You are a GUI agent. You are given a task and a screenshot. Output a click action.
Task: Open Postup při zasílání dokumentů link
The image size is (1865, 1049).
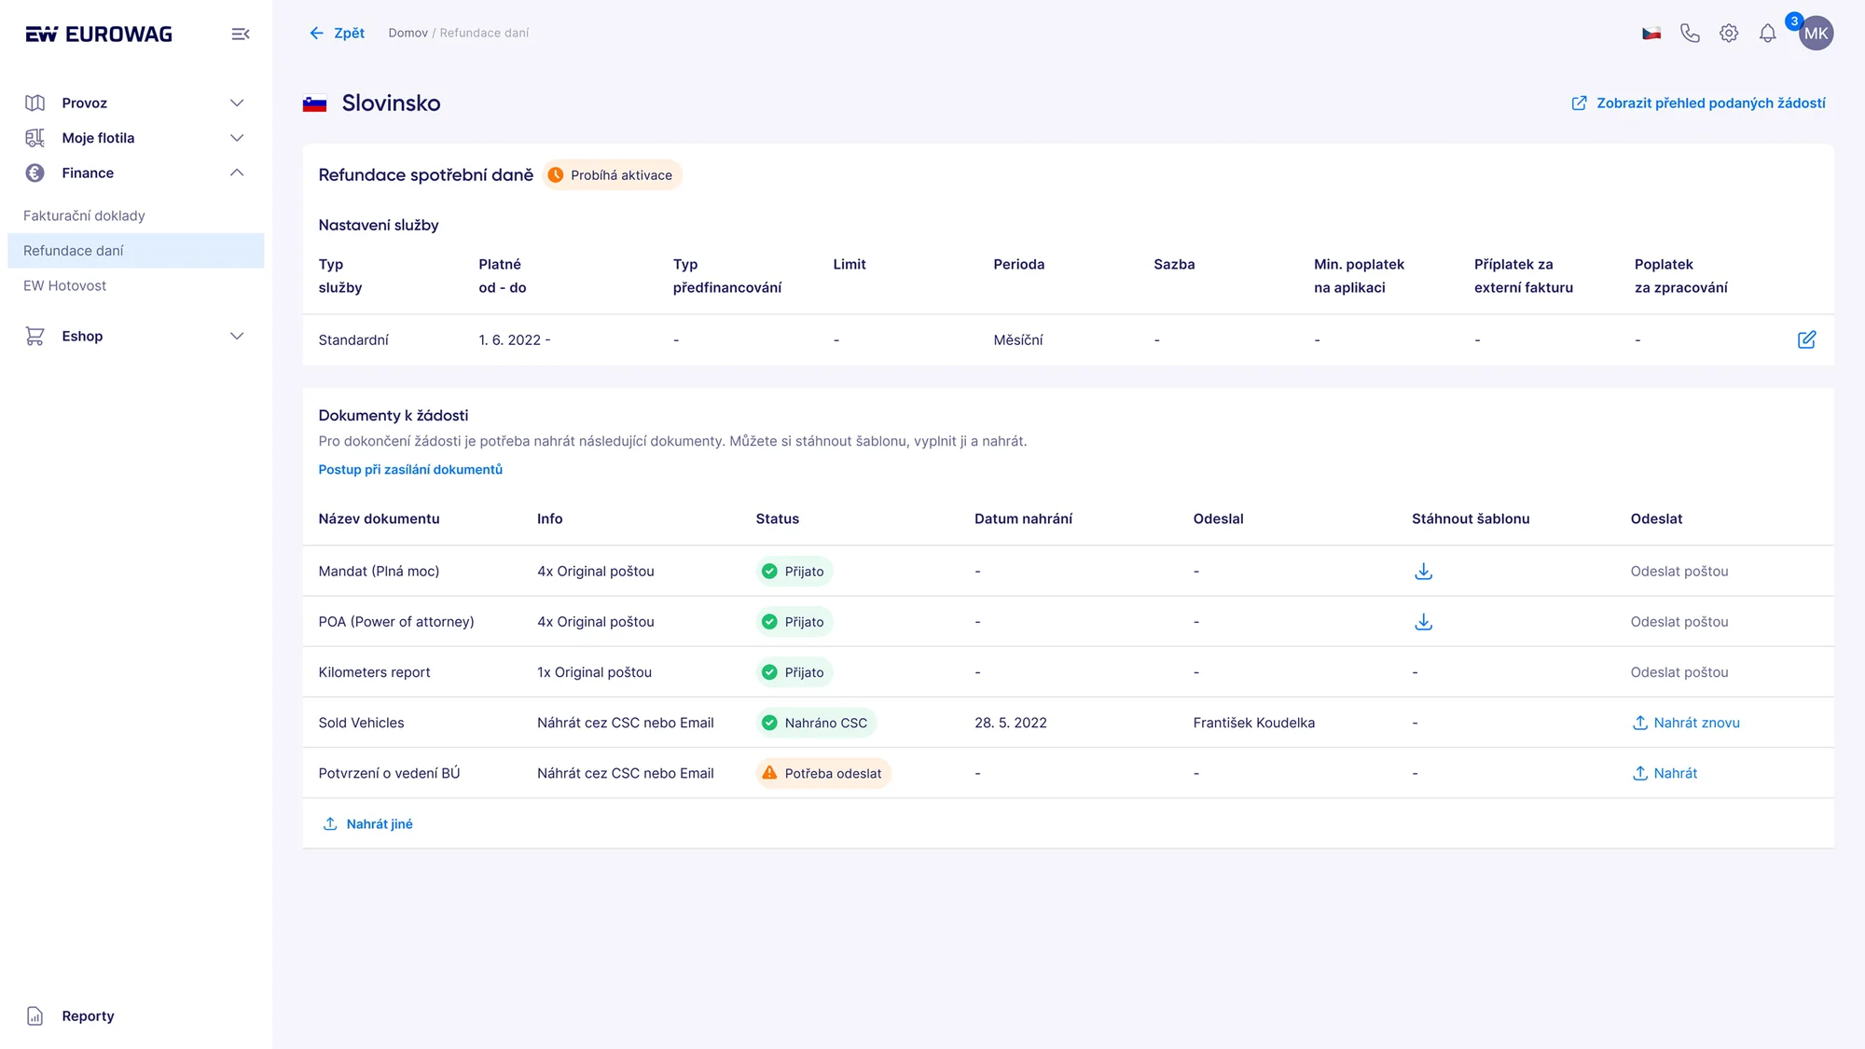[x=410, y=470]
